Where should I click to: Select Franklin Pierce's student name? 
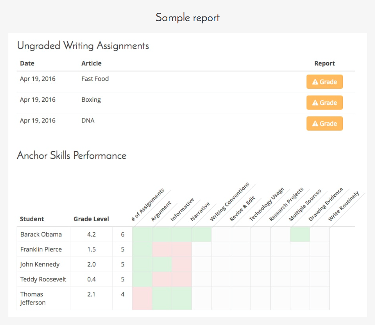click(41, 249)
